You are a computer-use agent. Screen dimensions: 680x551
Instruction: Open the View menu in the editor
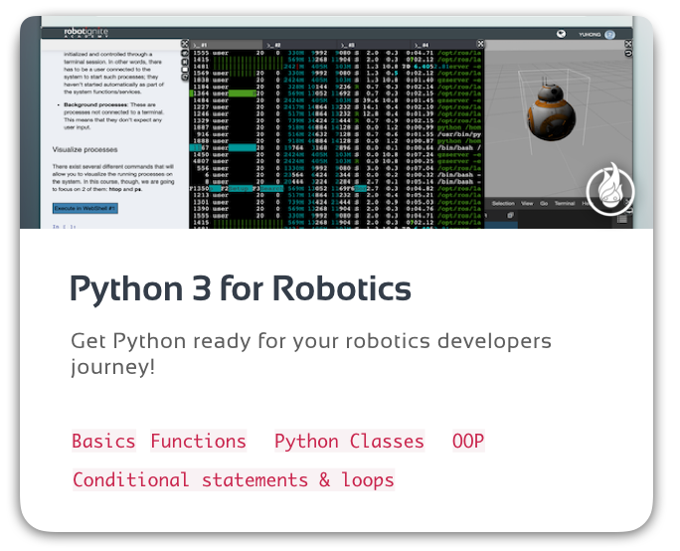point(527,204)
